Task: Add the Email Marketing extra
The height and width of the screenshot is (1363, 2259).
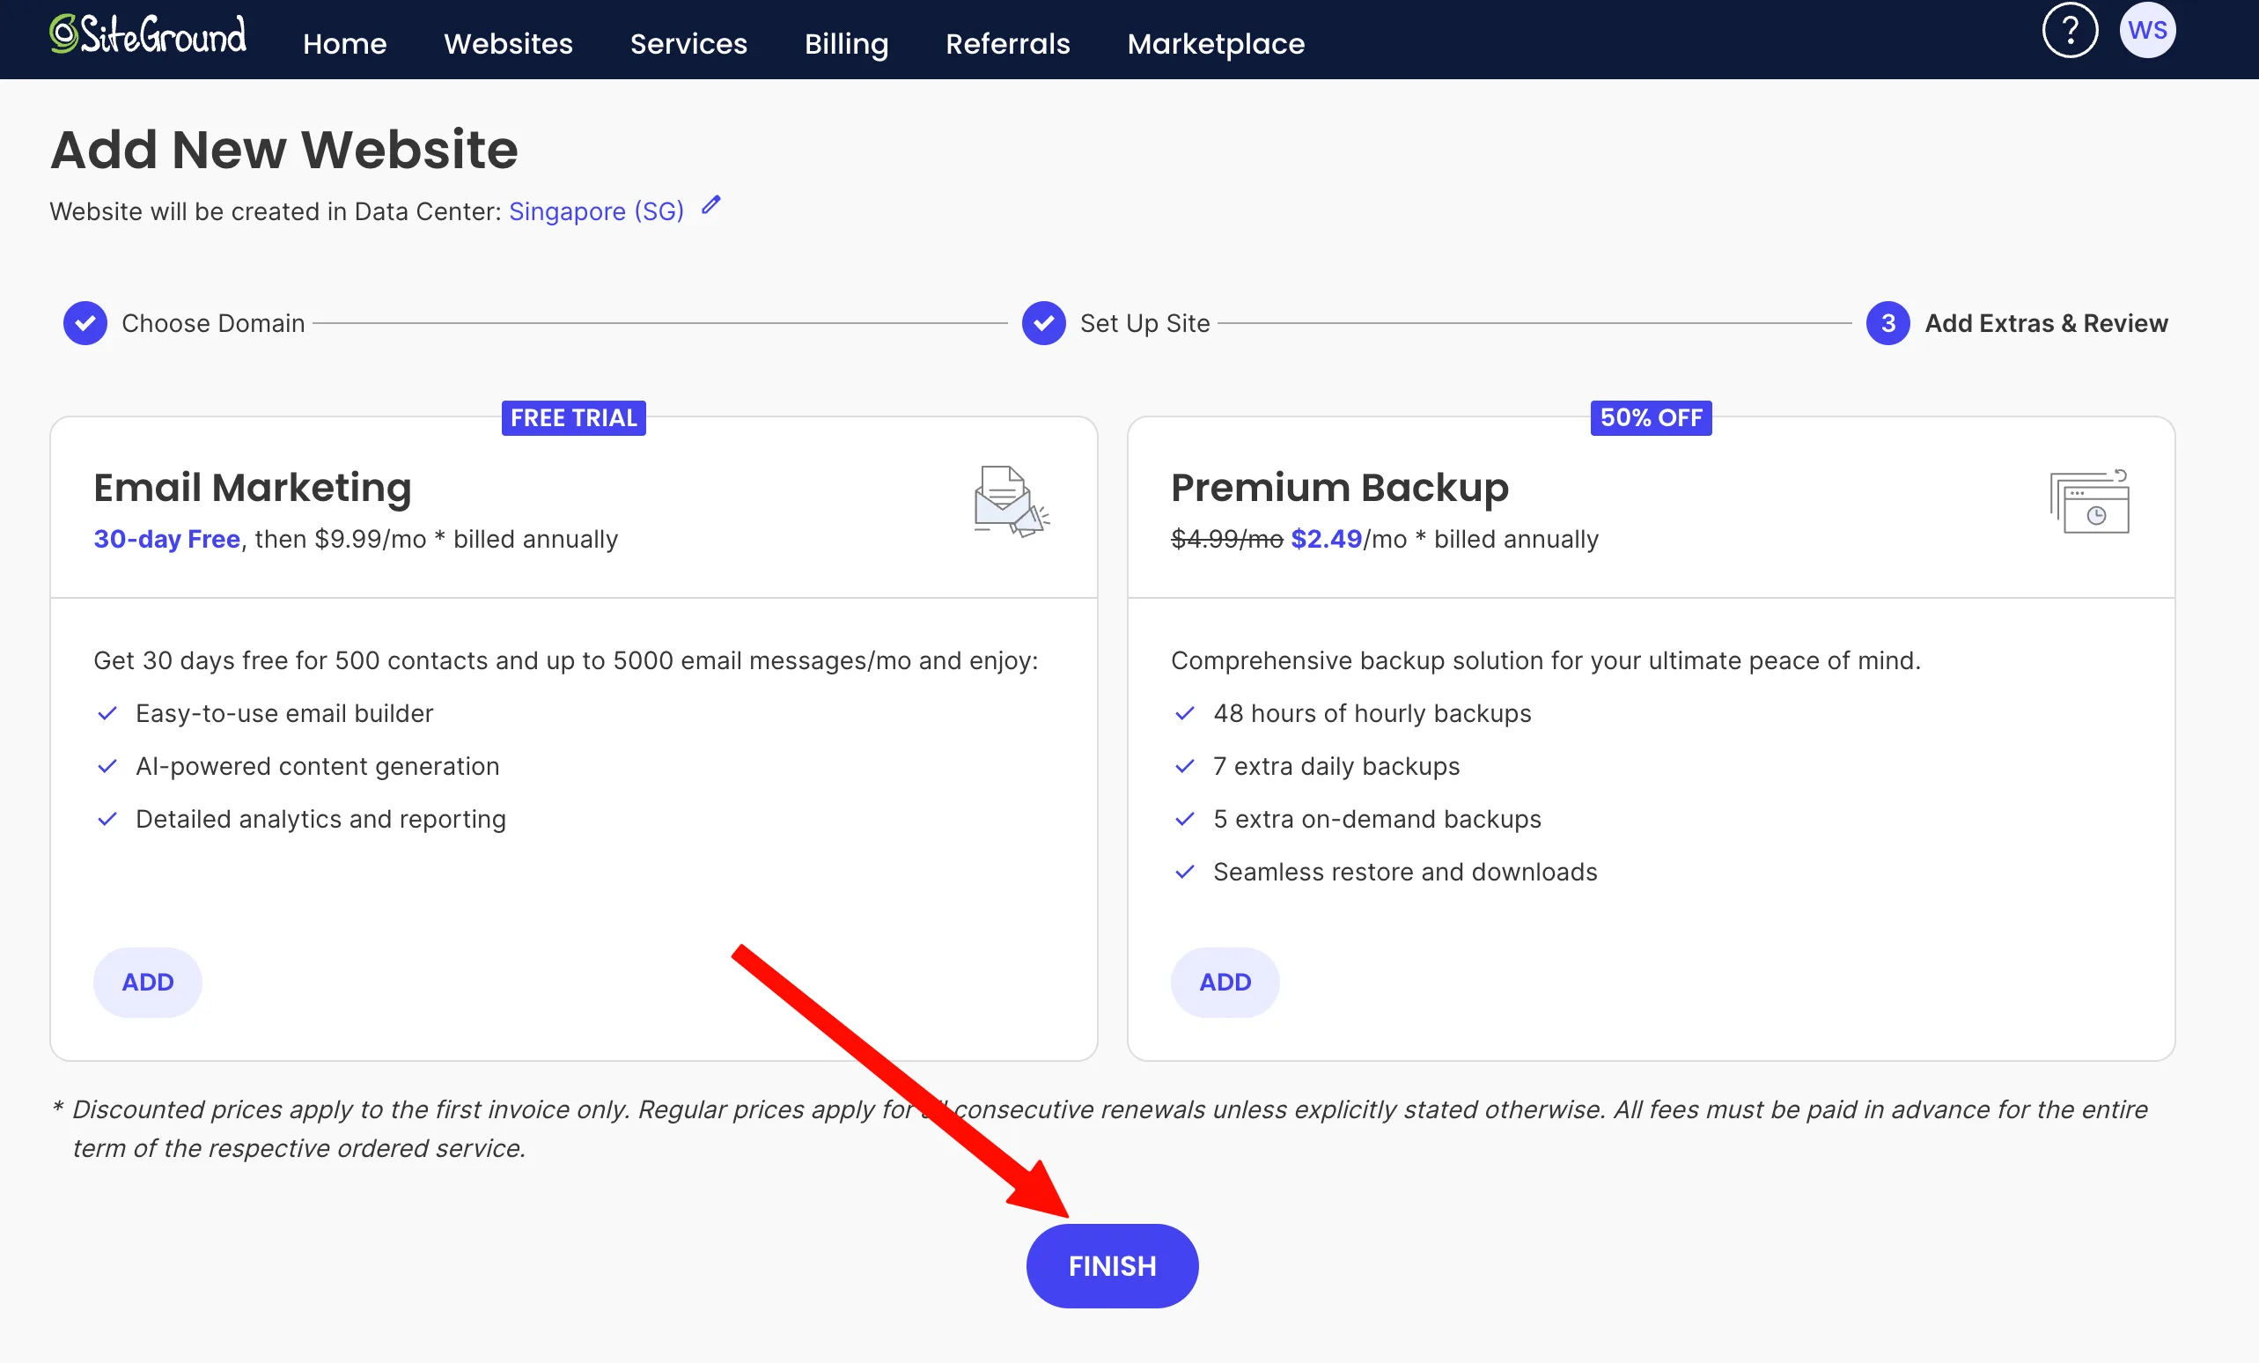Action: click(148, 982)
